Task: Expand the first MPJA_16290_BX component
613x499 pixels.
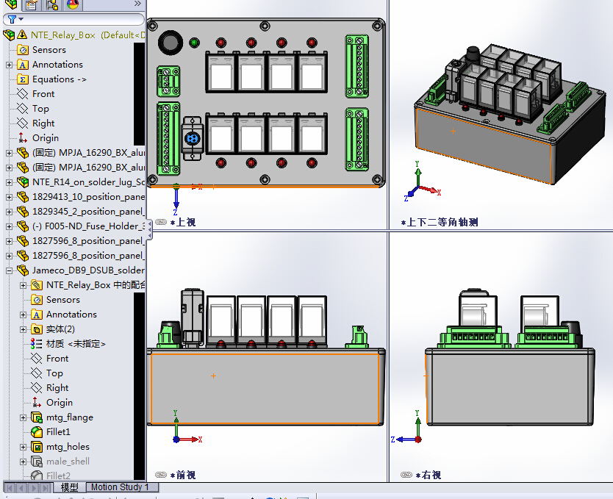Action: [9, 153]
